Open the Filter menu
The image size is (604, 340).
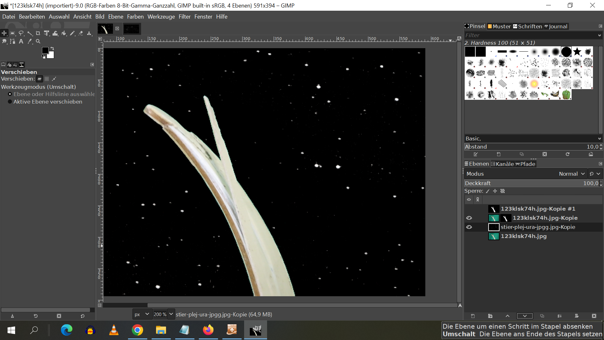[185, 17]
